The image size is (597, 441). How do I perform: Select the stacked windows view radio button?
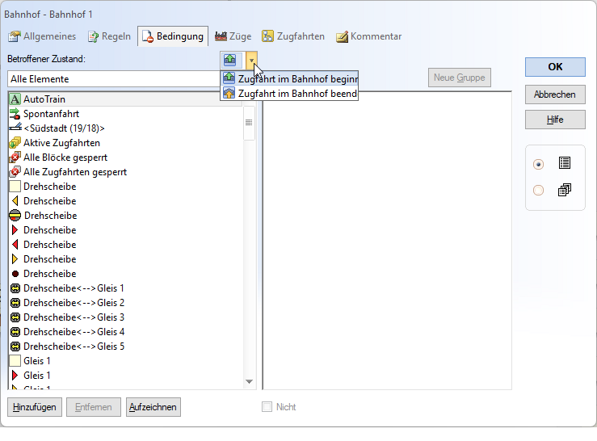coord(539,191)
